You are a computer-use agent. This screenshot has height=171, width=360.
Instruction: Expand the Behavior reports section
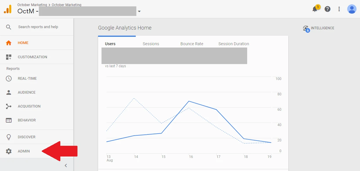27,120
